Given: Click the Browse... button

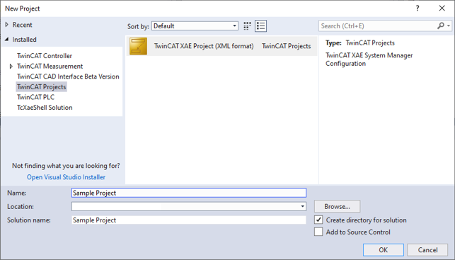Looking at the screenshot, I should pos(338,207).
